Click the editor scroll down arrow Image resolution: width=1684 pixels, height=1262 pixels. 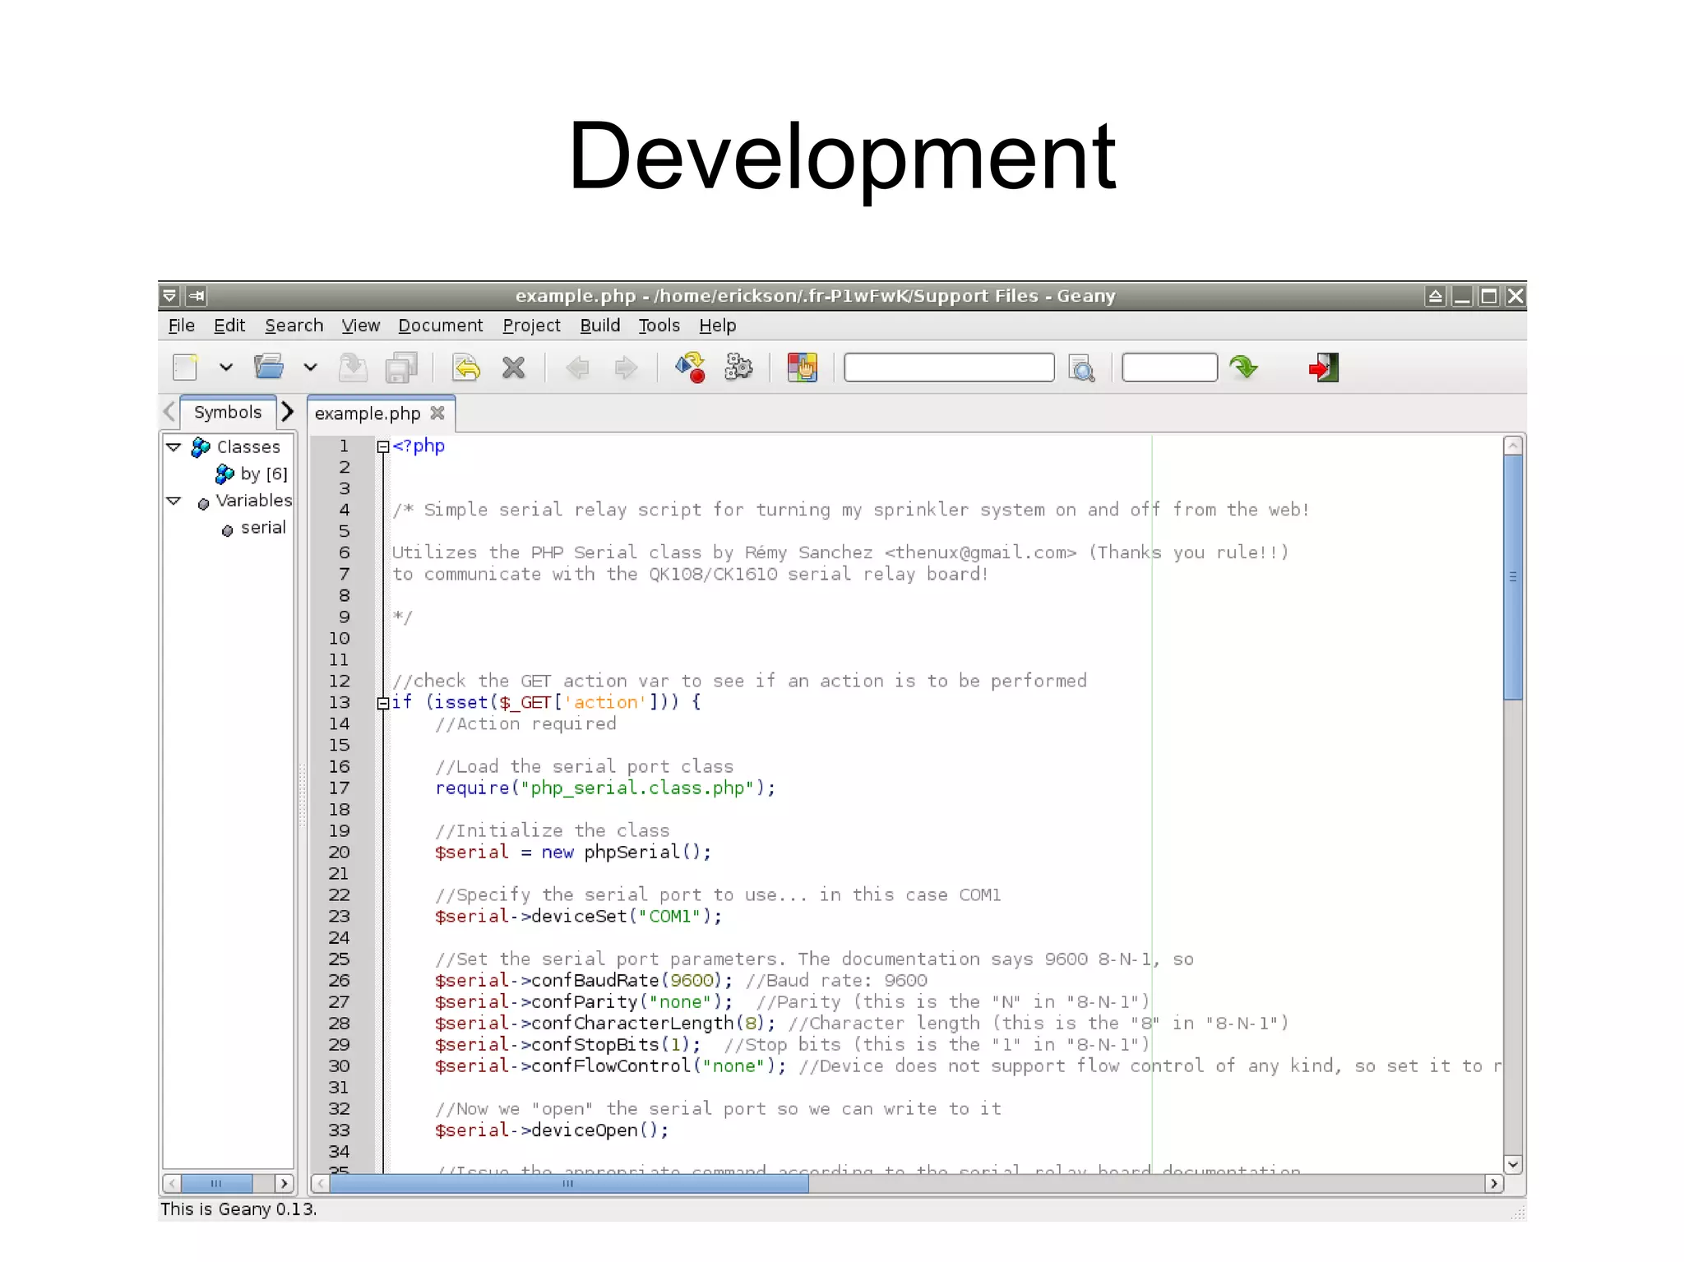1513,1164
